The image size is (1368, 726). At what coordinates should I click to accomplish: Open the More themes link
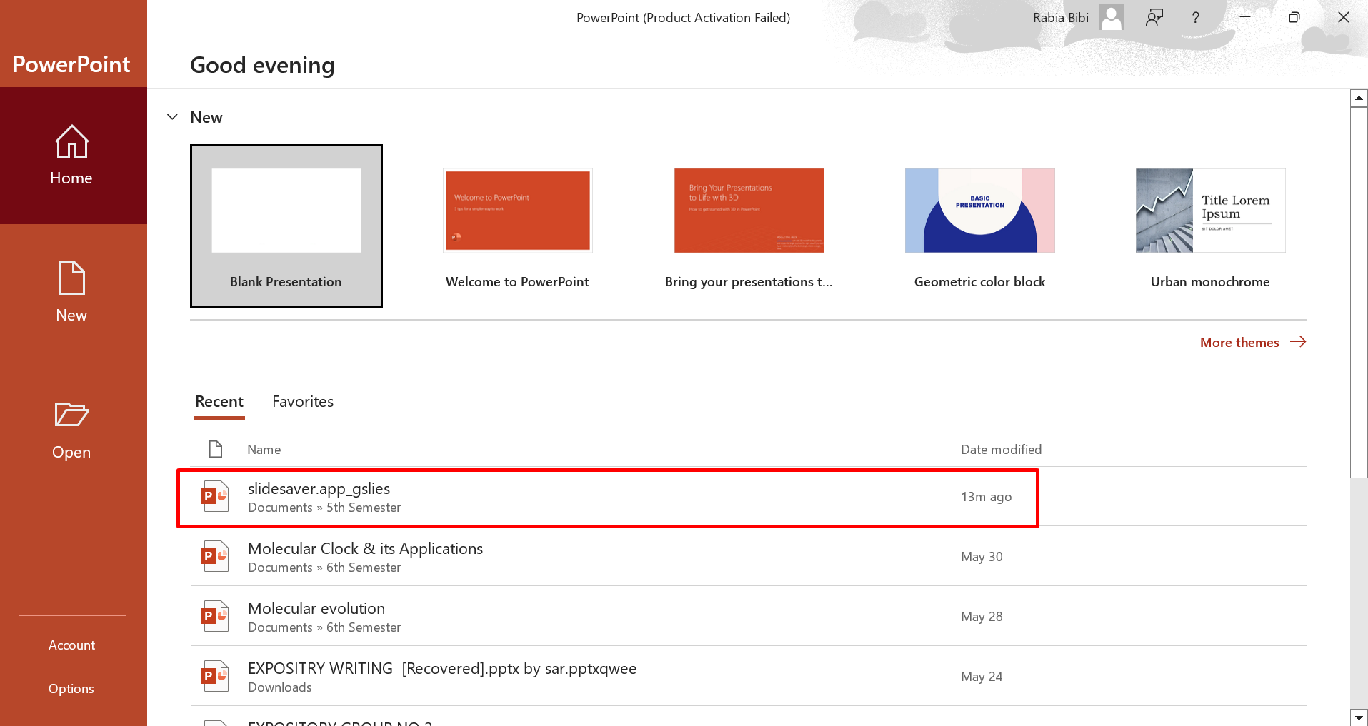(1252, 343)
